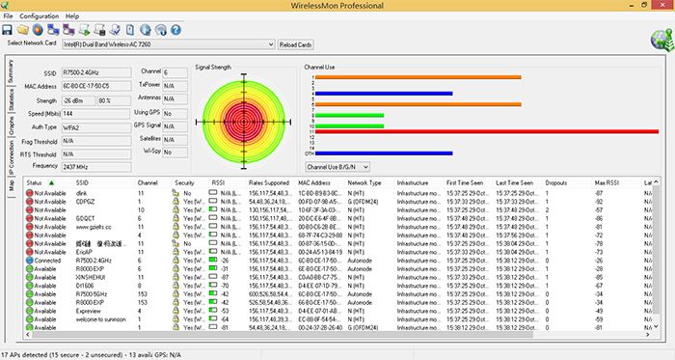
Task: Select the SSID cell 'EricAP'
Action: click(84, 252)
